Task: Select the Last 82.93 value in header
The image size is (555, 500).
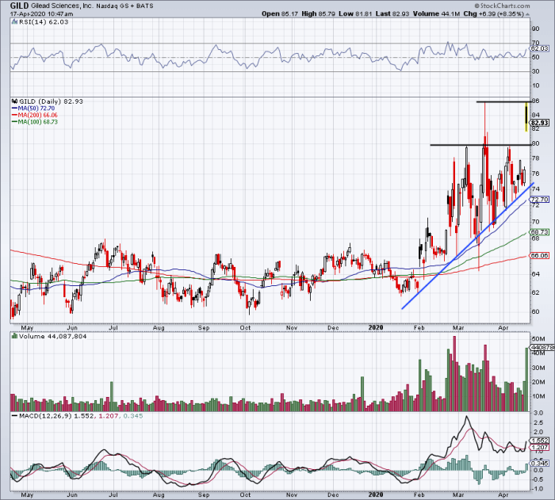Action: [x=392, y=13]
